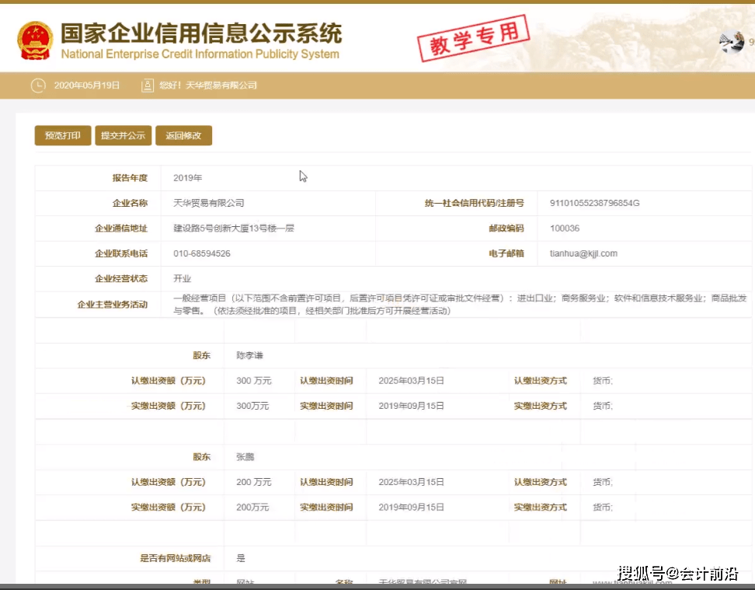The height and width of the screenshot is (590, 755).
Task: Click the user badge icon beside the greeting
Action: [148, 86]
